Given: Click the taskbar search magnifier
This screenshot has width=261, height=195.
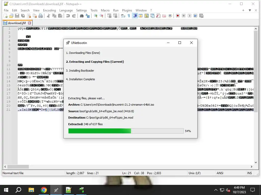Looking at the screenshot, I should coord(18,190).
